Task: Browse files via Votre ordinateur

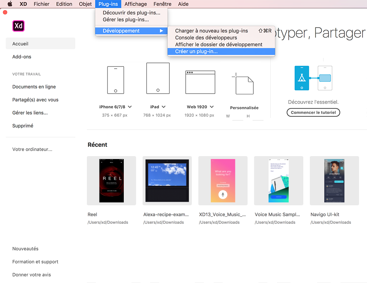Action: point(32,149)
